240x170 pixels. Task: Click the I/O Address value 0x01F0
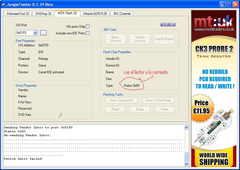[x=43, y=45]
